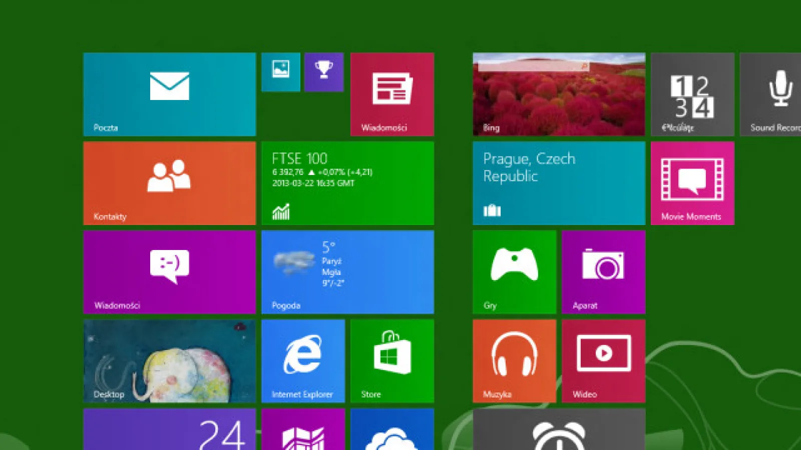Screen dimensions: 801x450
Task: Open the Sound Recorder tile
Action: (770, 94)
